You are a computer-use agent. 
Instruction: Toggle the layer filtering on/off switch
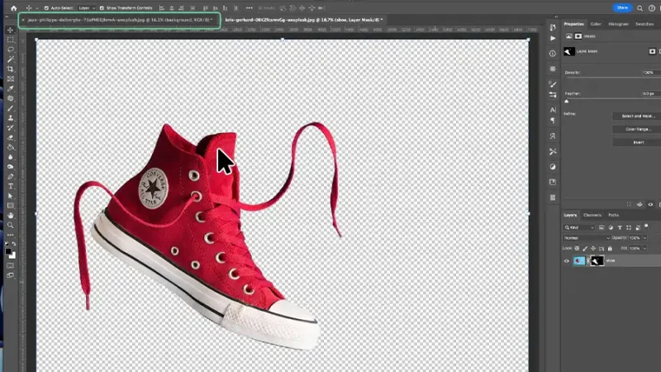tap(646, 227)
